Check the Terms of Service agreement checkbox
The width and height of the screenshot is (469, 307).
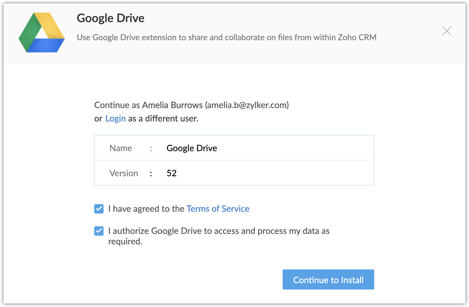point(99,209)
